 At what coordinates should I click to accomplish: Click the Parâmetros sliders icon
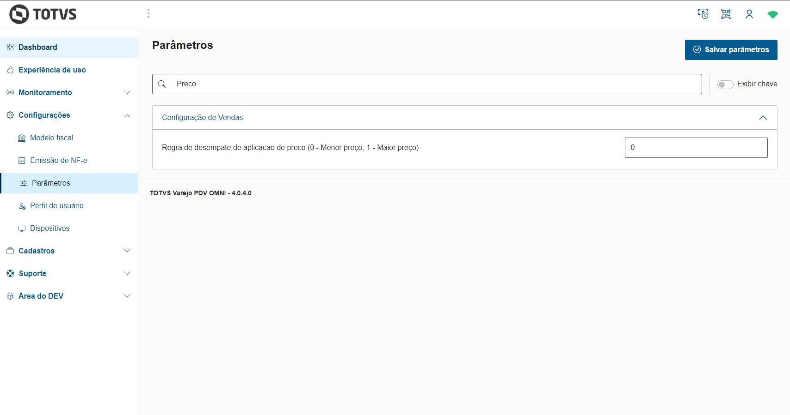[24, 183]
